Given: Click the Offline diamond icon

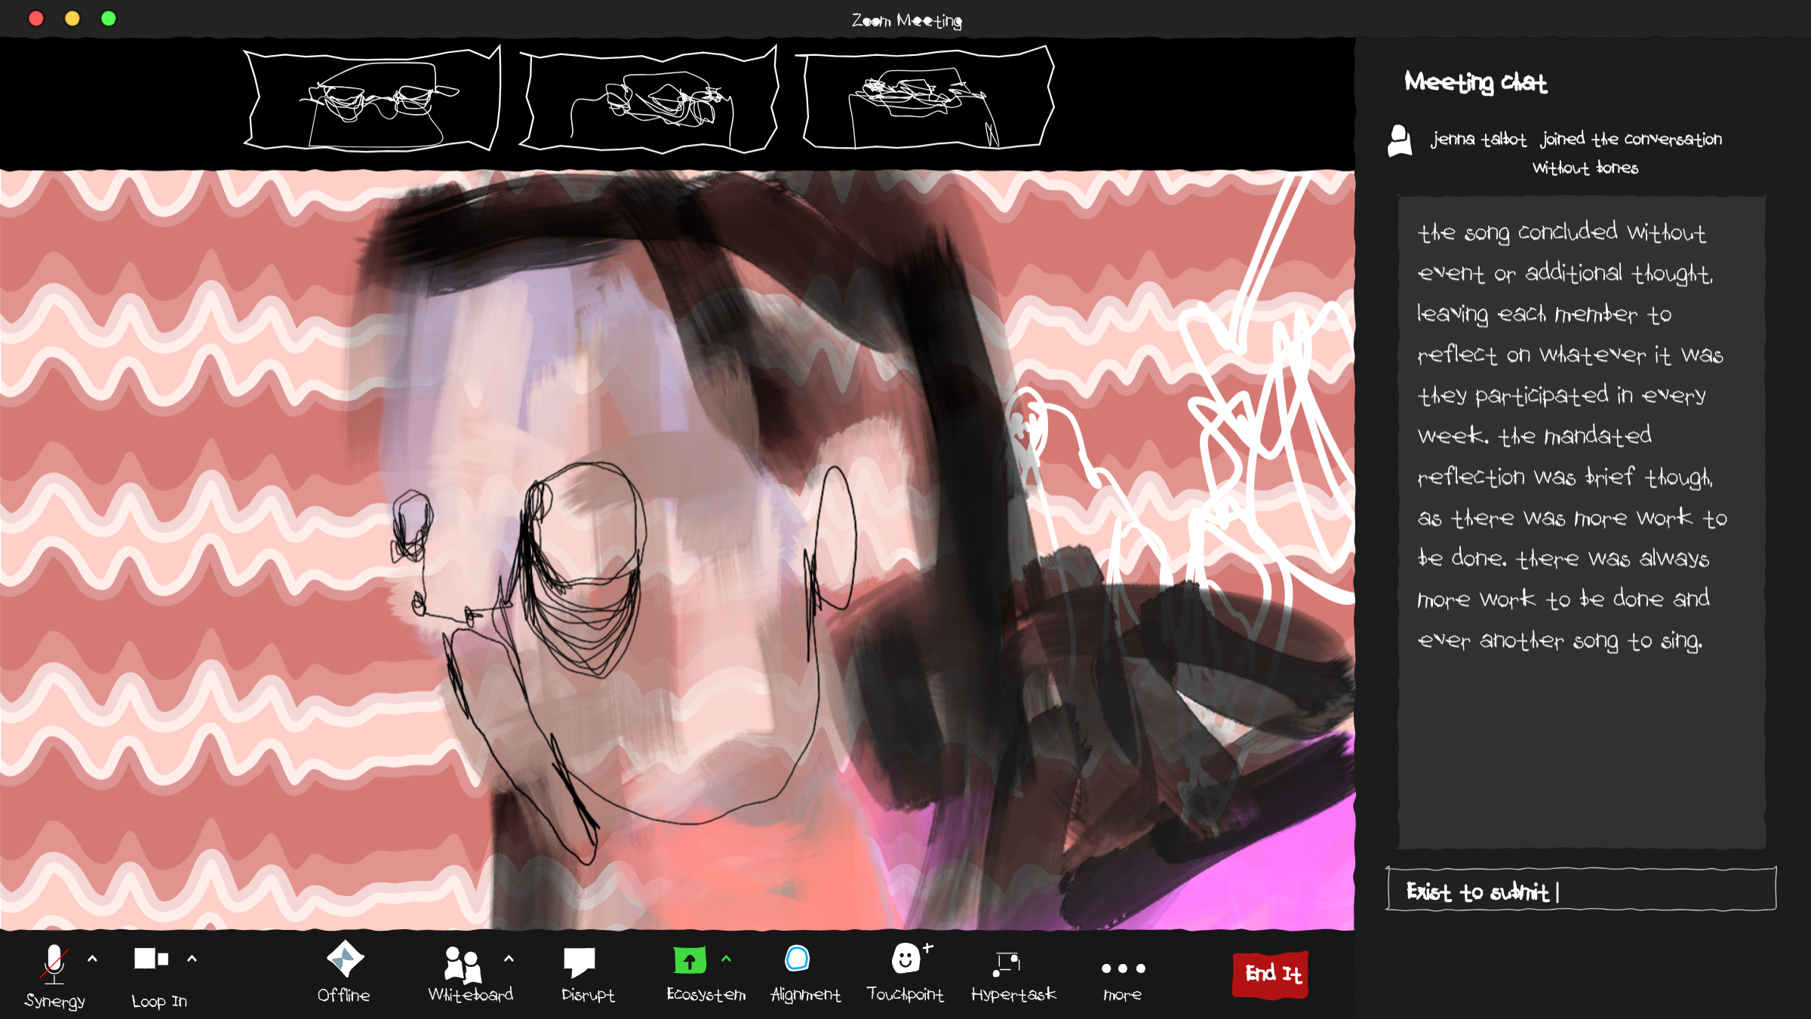Looking at the screenshot, I should (345, 959).
